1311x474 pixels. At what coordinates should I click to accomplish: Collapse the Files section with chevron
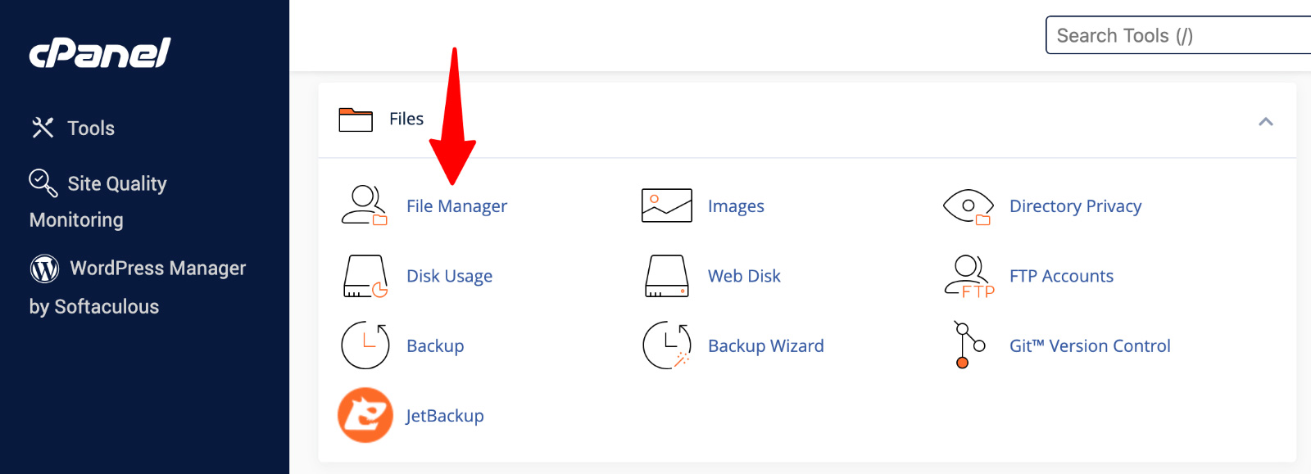point(1265,122)
